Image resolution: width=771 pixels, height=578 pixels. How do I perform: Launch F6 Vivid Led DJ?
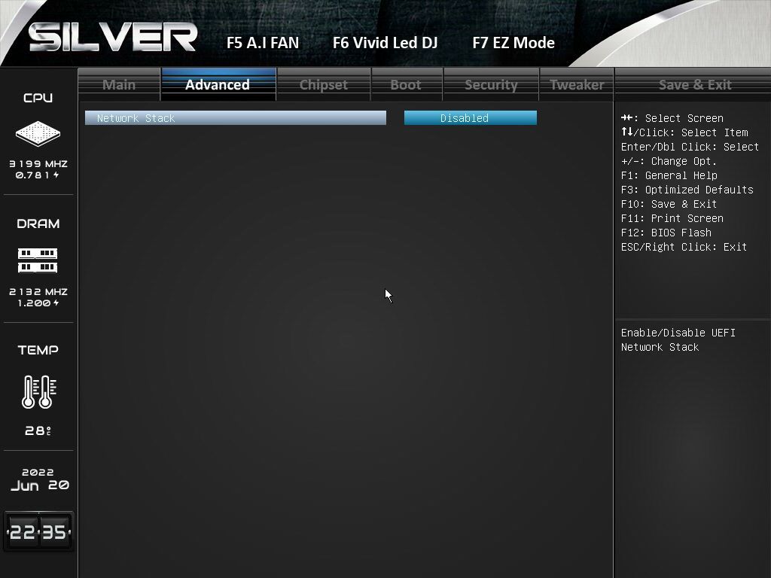coord(385,43)
